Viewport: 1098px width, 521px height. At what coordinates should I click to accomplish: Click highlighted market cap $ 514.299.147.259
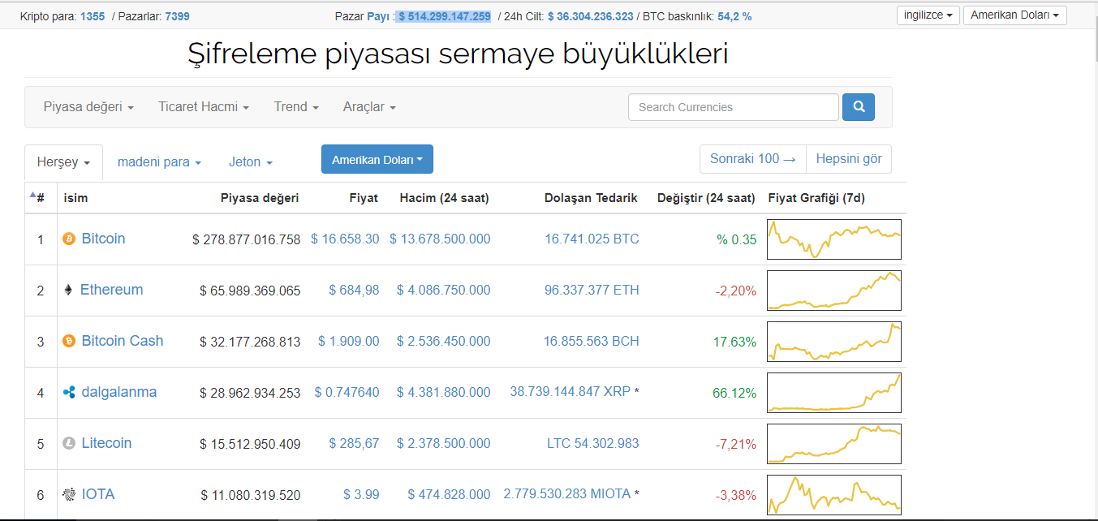445,16
